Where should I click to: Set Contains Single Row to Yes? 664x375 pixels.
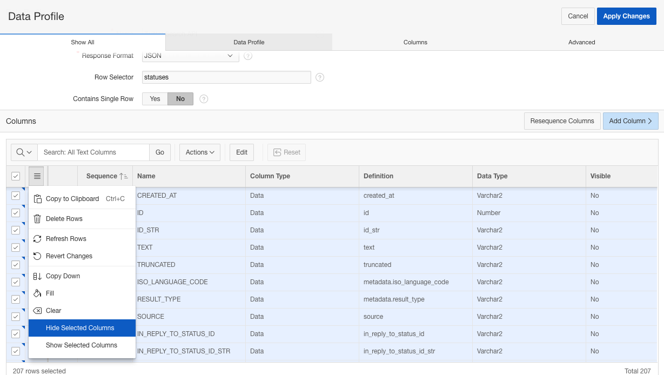point(155,99)
